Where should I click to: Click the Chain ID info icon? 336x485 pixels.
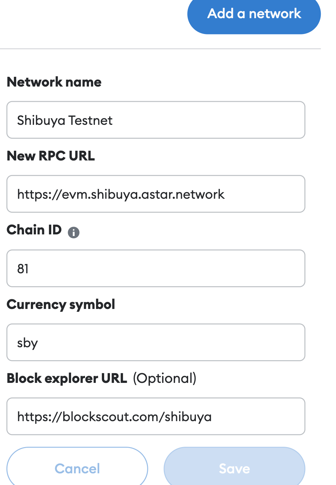click(x=74, y=232)
